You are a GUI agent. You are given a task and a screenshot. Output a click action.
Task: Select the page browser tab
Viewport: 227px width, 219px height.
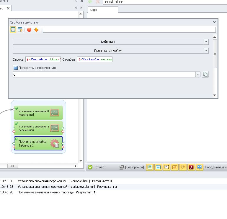coord(103,10)
